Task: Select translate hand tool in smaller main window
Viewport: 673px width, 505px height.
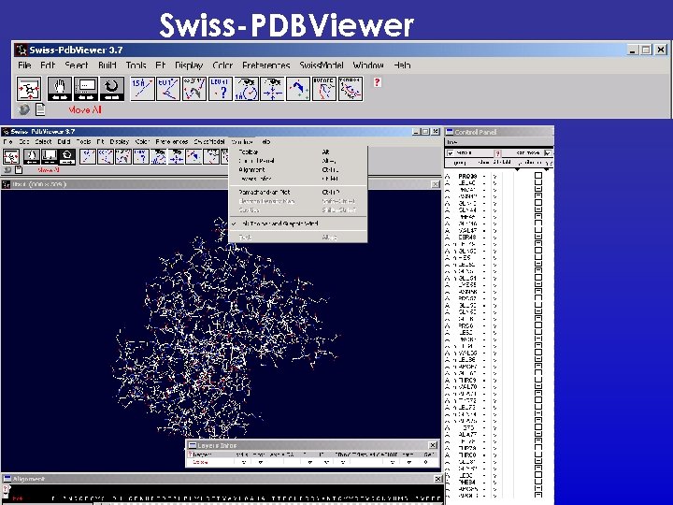Action: click(x=32, y=157)
